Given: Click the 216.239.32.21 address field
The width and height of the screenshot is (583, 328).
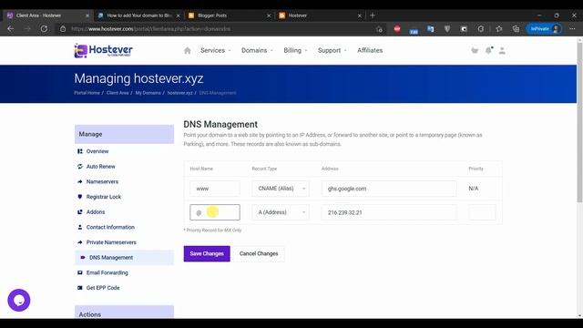Looking at the screenshot, I should 389,212.
